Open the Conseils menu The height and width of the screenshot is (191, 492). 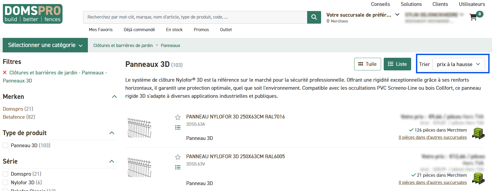click(380, 4)
